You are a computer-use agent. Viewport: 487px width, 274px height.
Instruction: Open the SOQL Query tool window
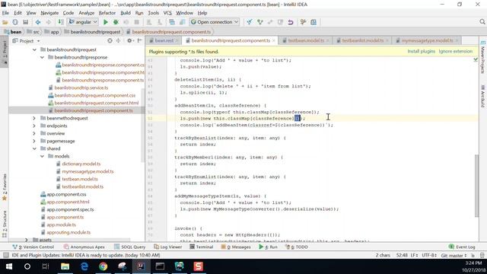[130, 247]
